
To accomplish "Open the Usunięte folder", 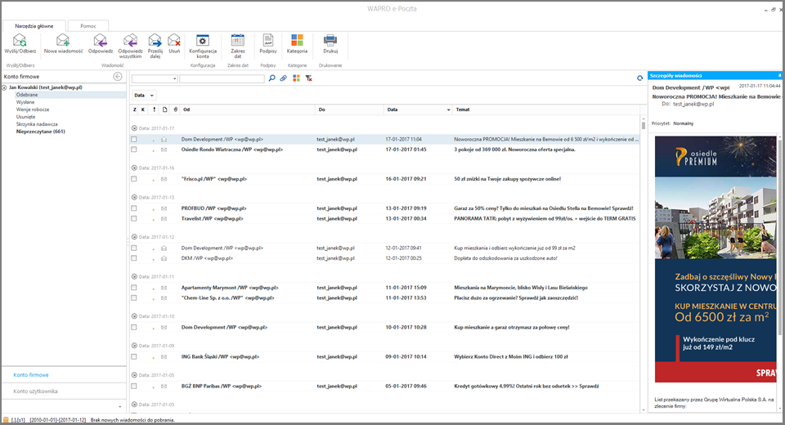I will pos(25,117).
